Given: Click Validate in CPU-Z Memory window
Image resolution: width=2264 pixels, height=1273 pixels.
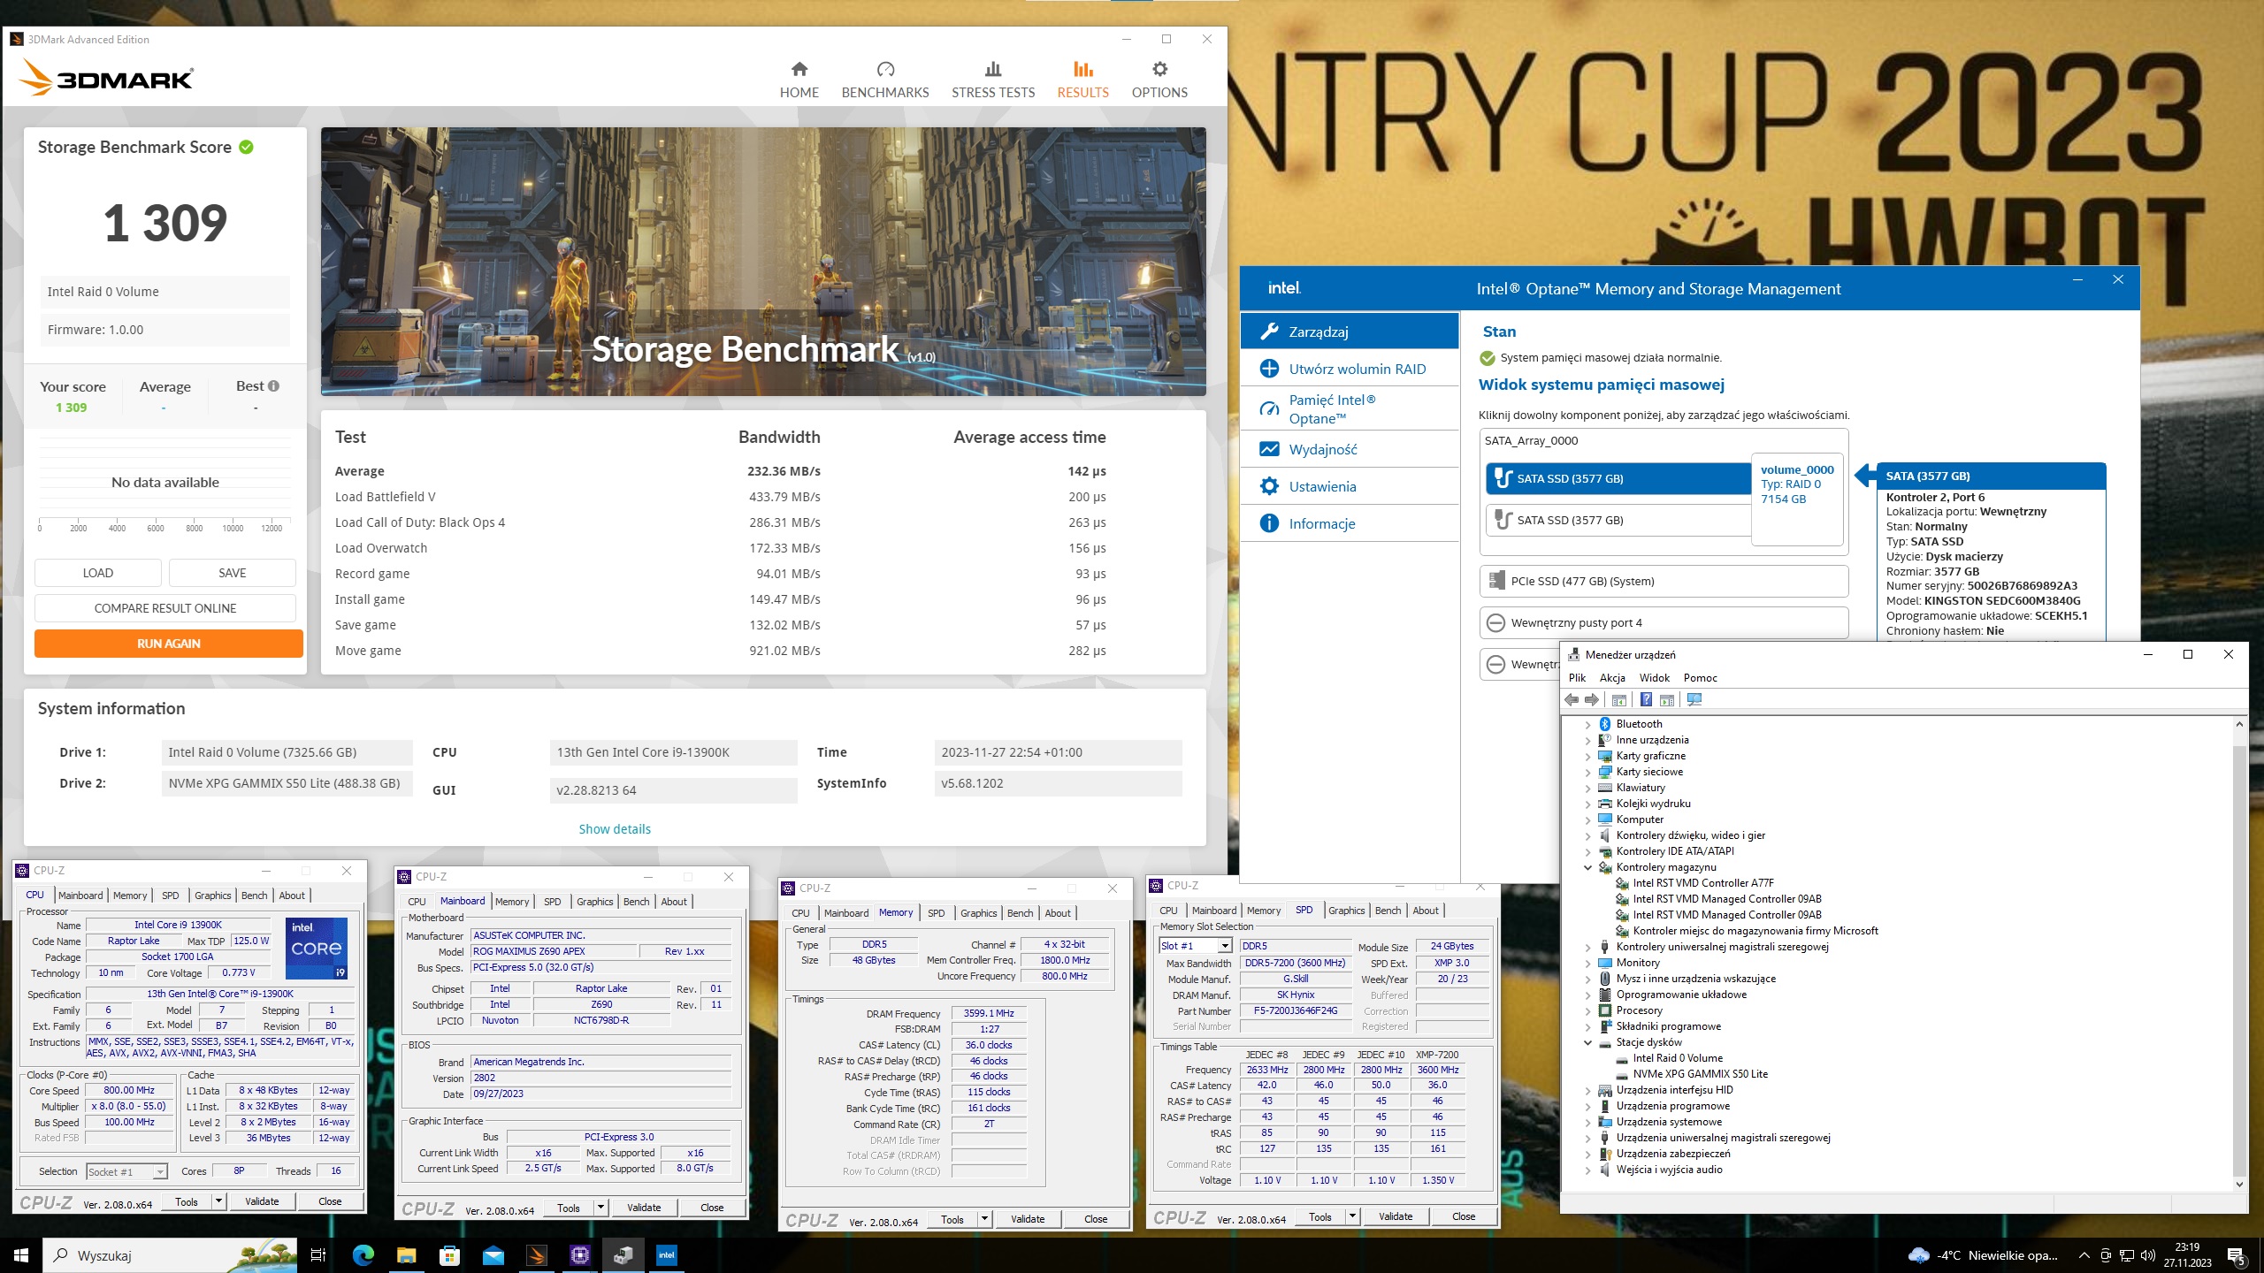Looking at the screenshot, I should pos(1027,1219).
